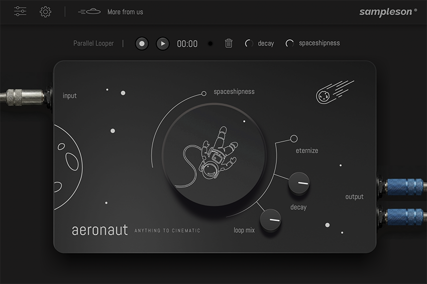Click the ANYTHING TO CINEMATIC tagline

coord(167,231)
